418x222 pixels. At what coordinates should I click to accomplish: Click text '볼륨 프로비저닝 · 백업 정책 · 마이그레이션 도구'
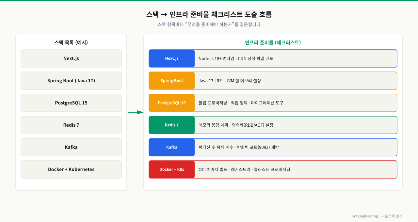pos(241,103)
